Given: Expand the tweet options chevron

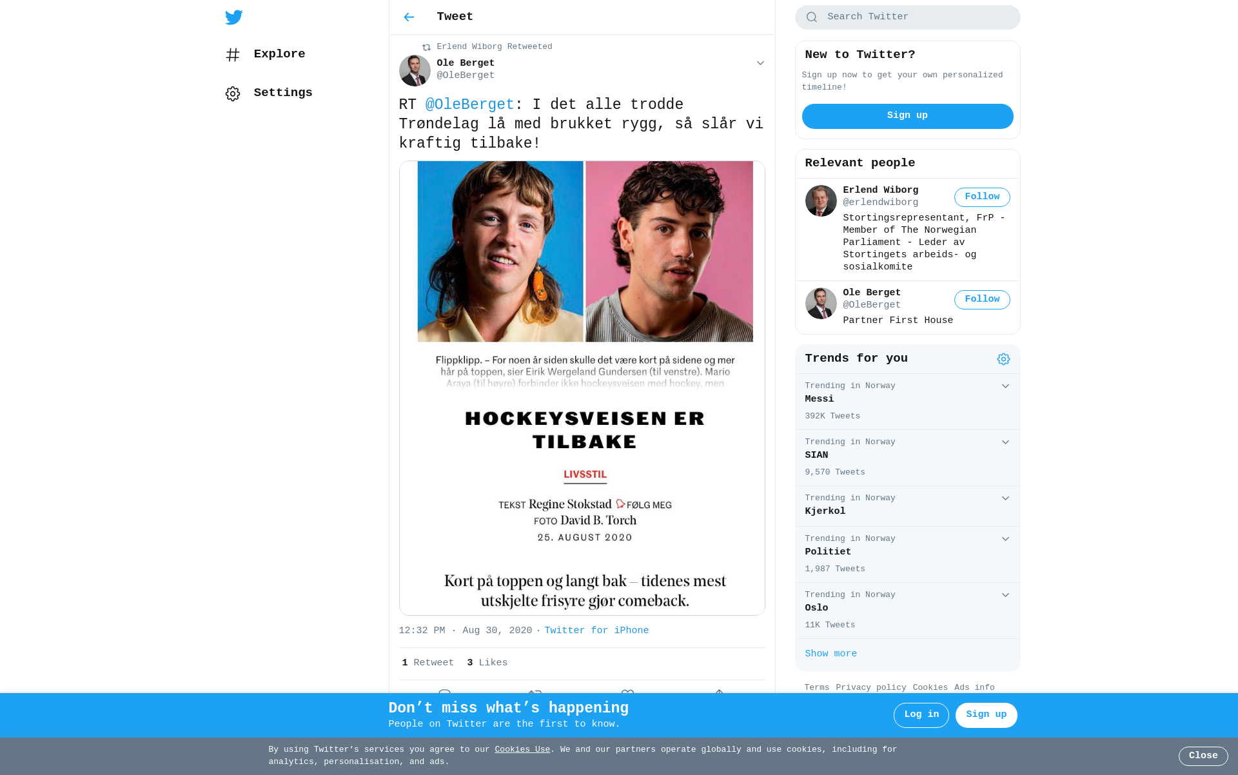Looking at the screenshot, I should (x=760, y=63).
